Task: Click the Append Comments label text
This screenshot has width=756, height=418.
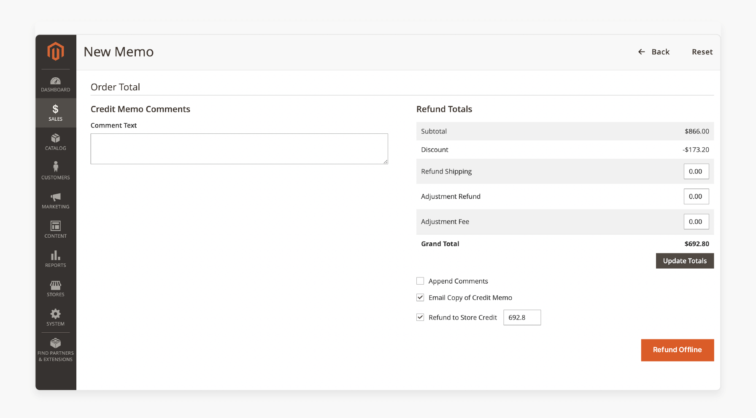Action: pos(458,281)
